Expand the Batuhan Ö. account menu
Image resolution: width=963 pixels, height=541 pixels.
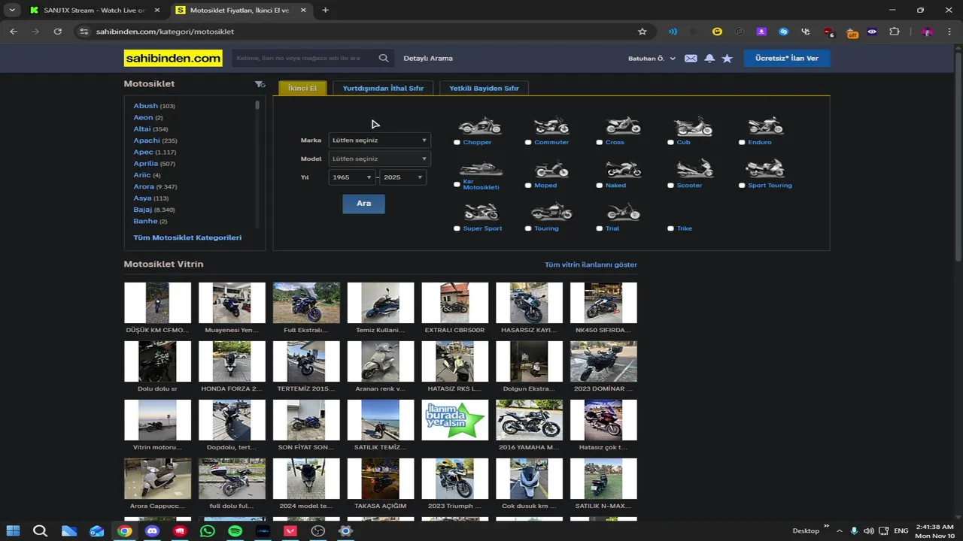652,58
